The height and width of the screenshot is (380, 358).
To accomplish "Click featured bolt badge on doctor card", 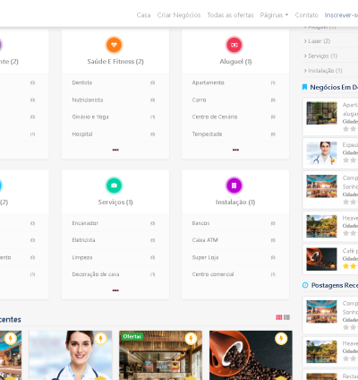I will pyautogui.click(x=100, y=339).
